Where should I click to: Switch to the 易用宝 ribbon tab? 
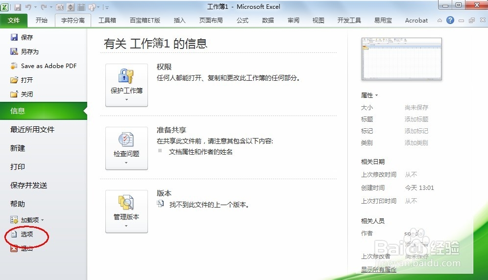click(x=383, y=20)
